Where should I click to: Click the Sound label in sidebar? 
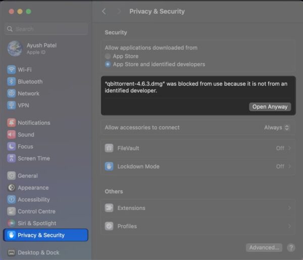pyautogui.click(x=26, y=135)
